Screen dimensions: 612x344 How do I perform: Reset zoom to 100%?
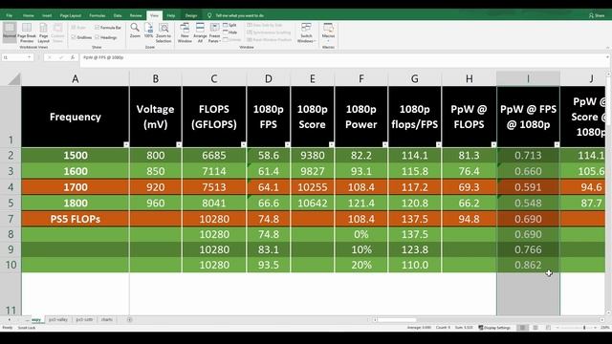click(149, 31)
